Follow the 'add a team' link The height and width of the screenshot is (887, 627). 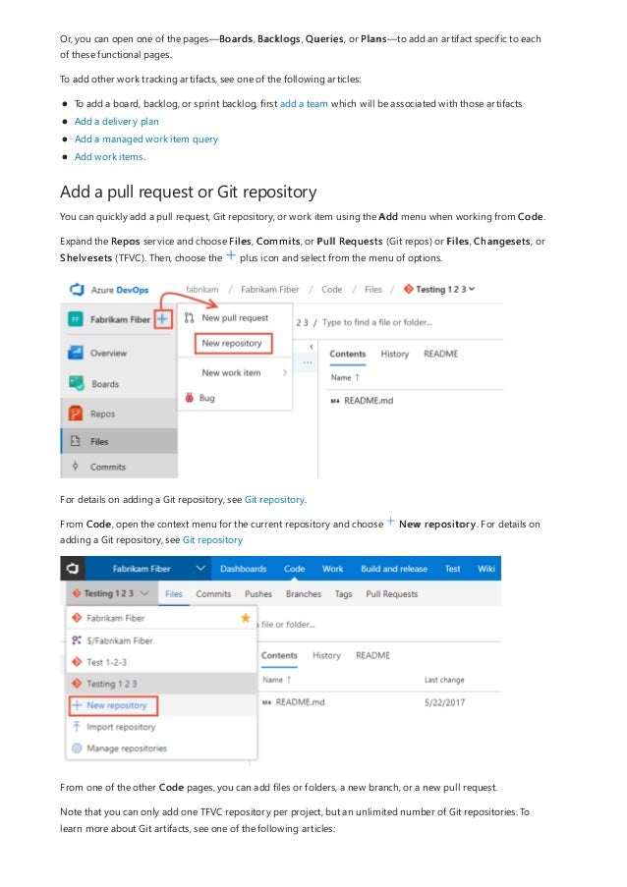tap(304, 103)
